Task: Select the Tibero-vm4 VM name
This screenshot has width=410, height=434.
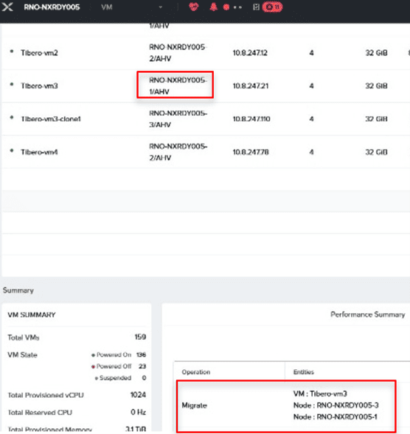Action: click(x=39, y=153)
